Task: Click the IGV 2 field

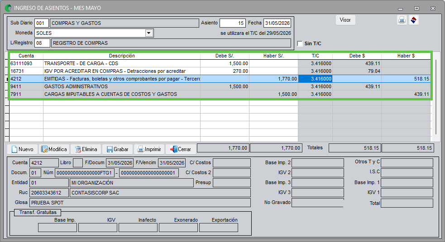Action: click(318, 173)
